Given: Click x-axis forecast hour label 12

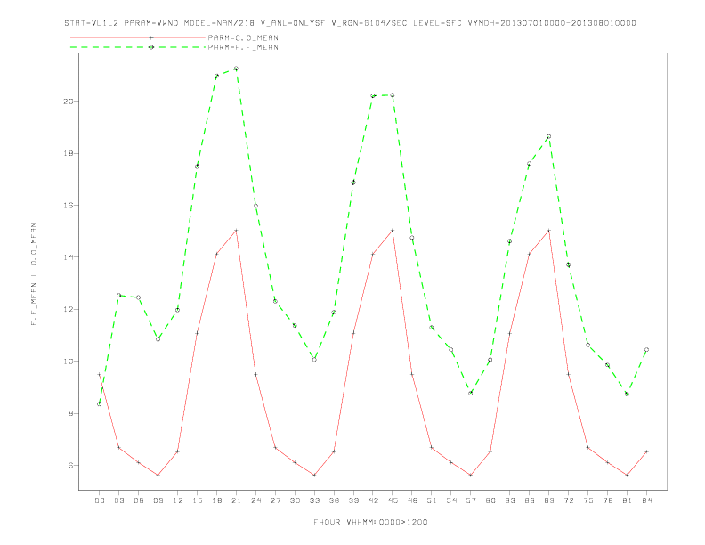Looking at the screenshot, I should coord(178,500).
